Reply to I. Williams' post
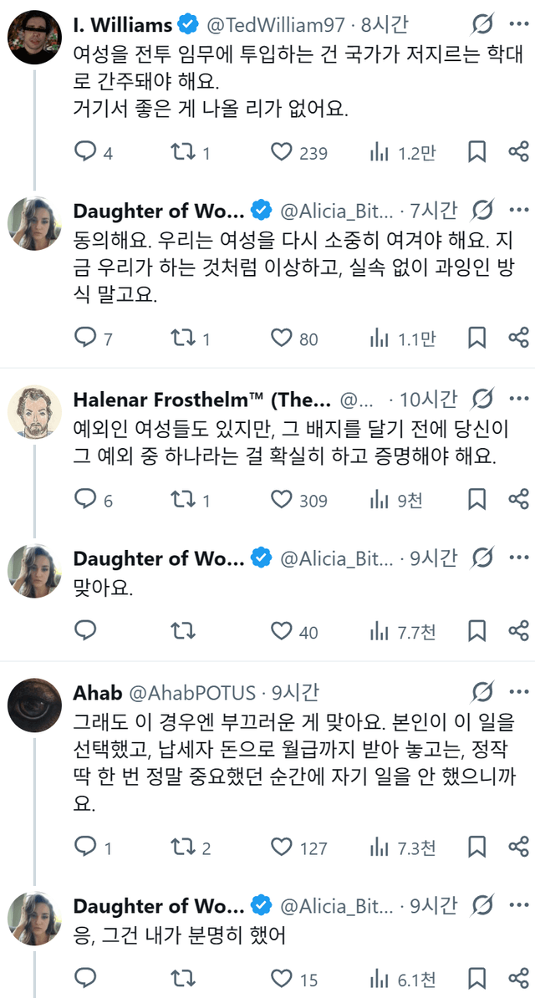 (86, 152)
